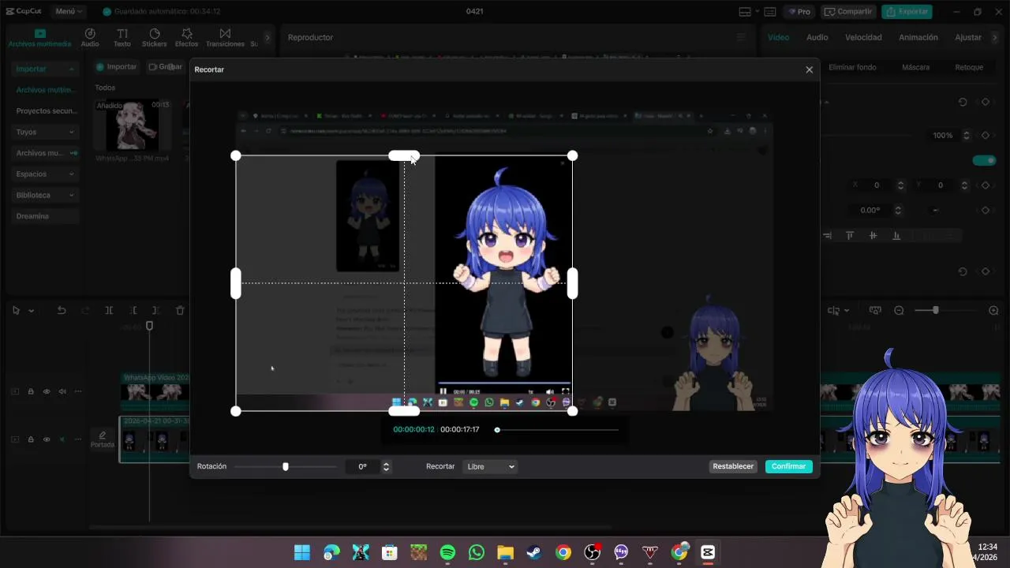Click Restablecer to reset the crop
1010x568 pixels.
point(733,466)
